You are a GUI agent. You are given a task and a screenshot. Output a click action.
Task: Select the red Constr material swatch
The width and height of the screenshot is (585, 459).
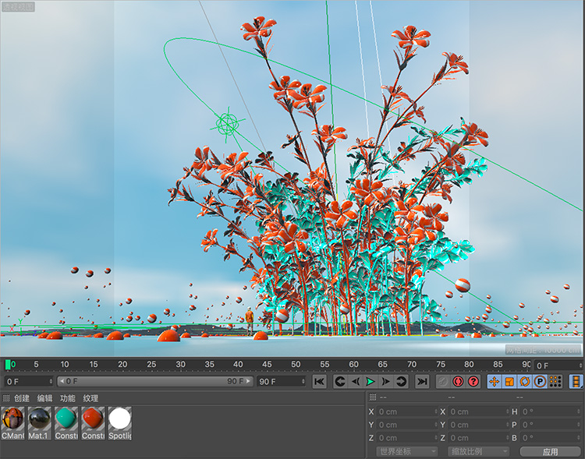pyautogui.click(x=93, y=423)
